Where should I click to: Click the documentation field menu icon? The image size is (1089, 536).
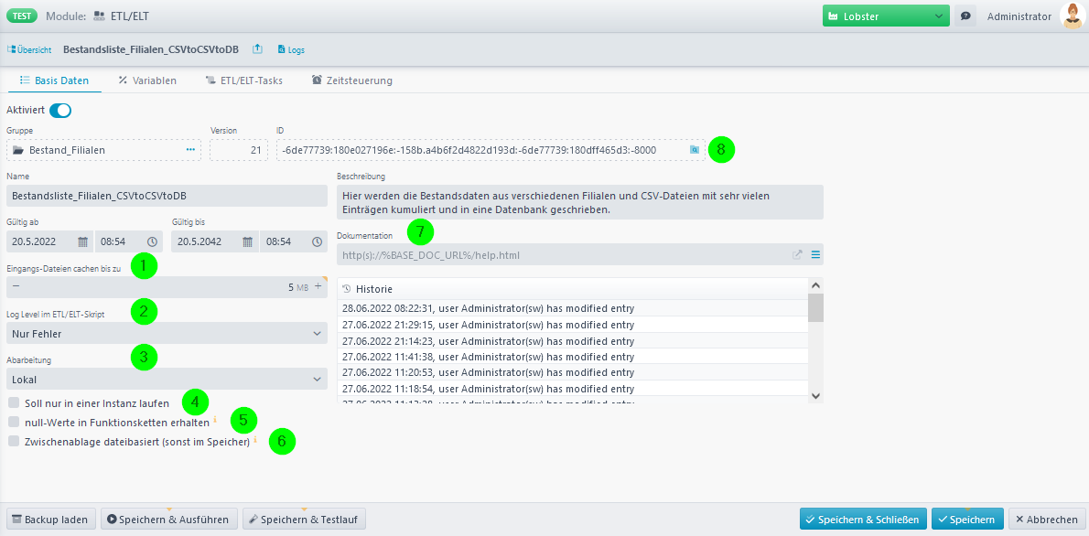[815, 255]
